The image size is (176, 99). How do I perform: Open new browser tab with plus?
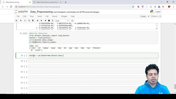(66, 2)
